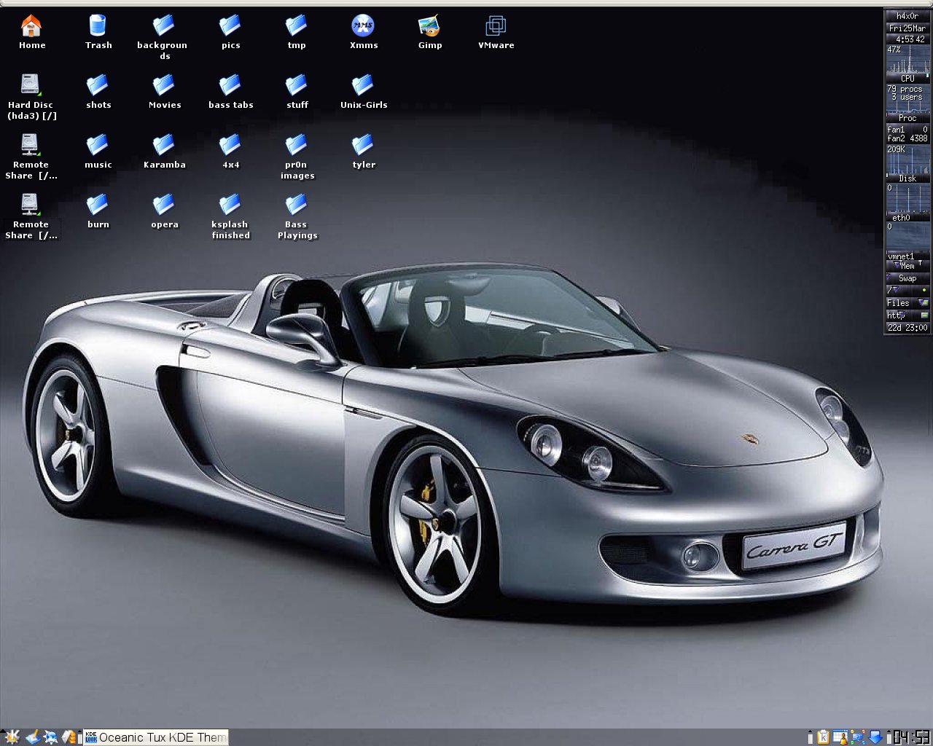Click the h4x0r hostname label
This screenshot has width=933, height=746.
pos(907,16)
